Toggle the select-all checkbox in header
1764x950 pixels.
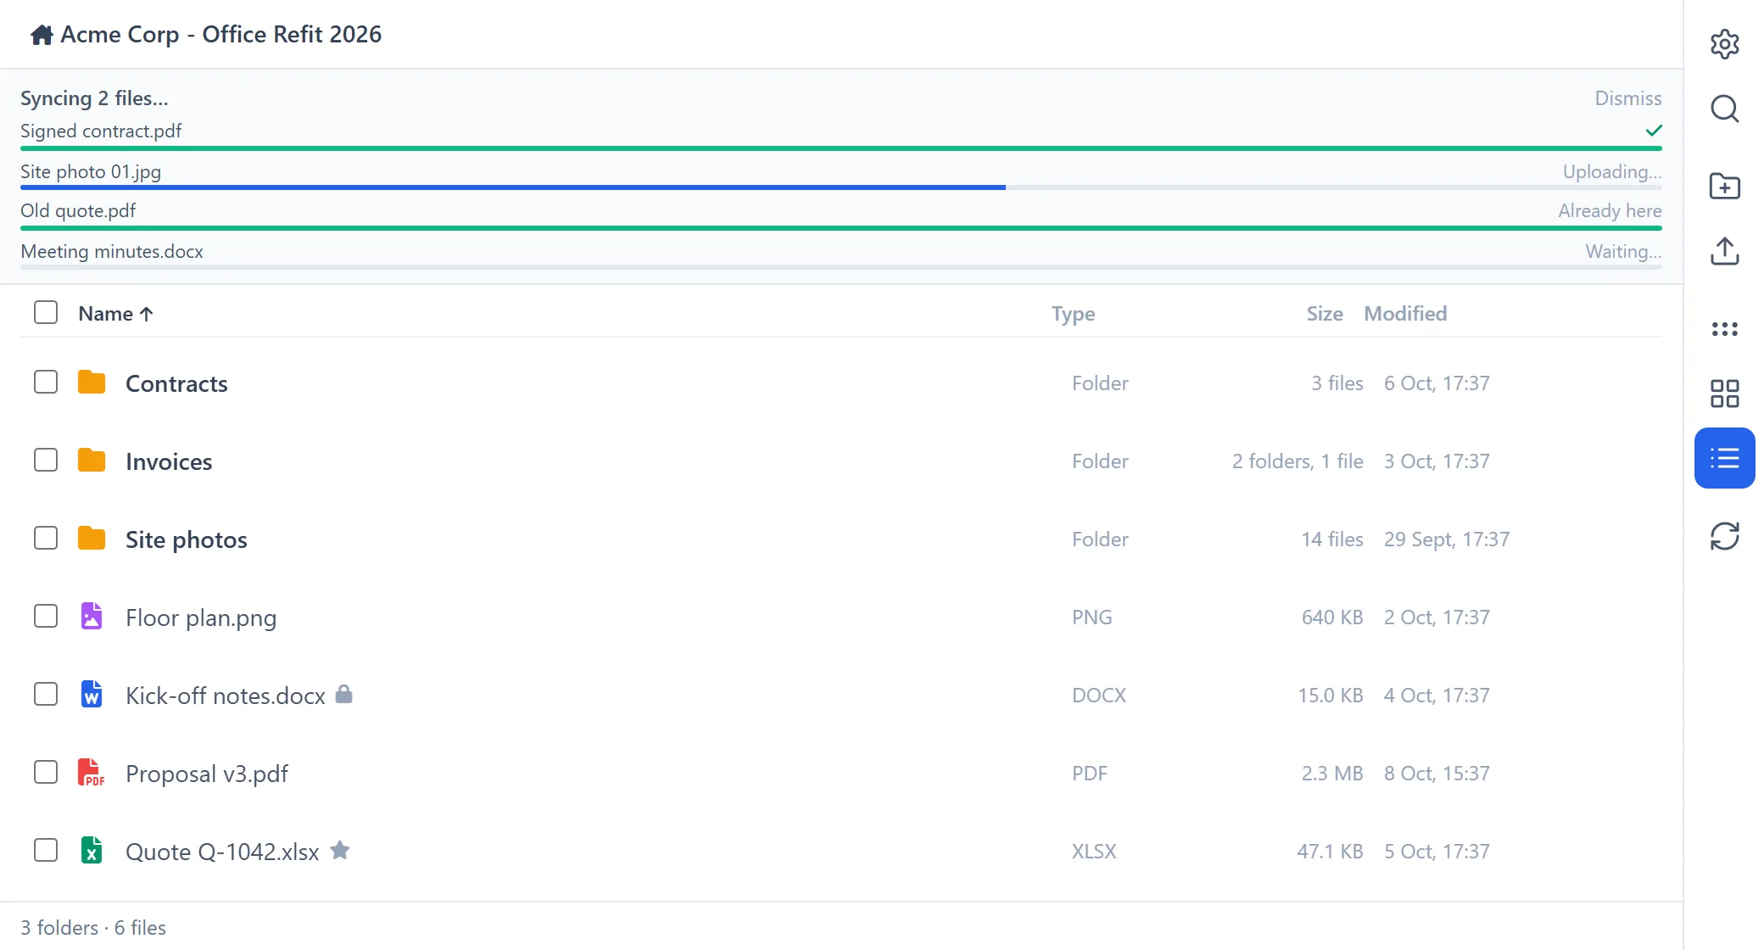(x=46, y=312)
